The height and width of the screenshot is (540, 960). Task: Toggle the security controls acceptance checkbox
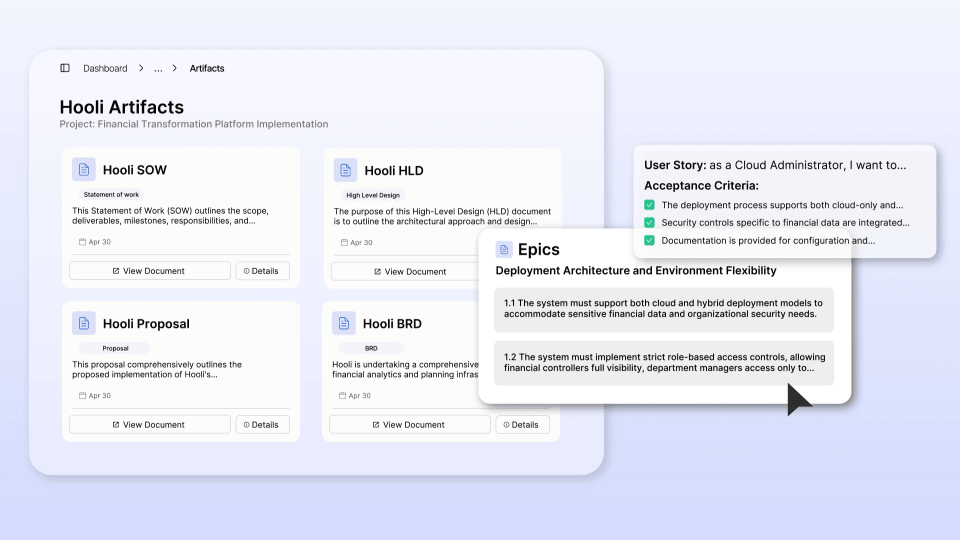coord(649,222)
